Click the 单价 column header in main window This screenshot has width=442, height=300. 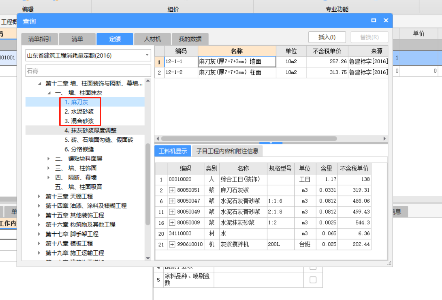tap(419, 34)
